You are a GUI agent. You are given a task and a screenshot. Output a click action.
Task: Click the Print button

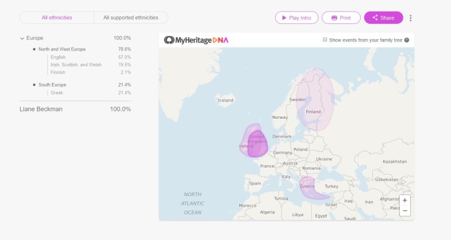pyautogui.click(x=341, y=18)
